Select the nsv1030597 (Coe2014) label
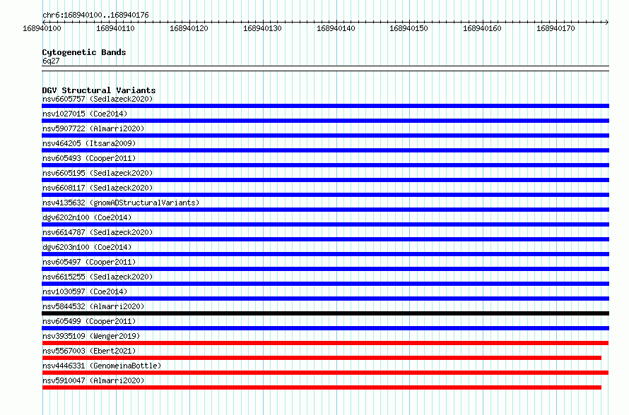629x415 pixels. (x=85, y=291)
